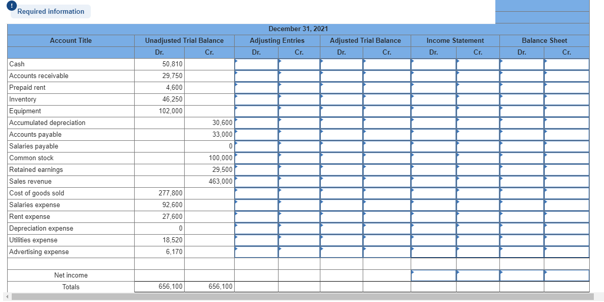Click the Income Statement column header
The height and width of the screenshot is (302, 604).
point(455,40)
